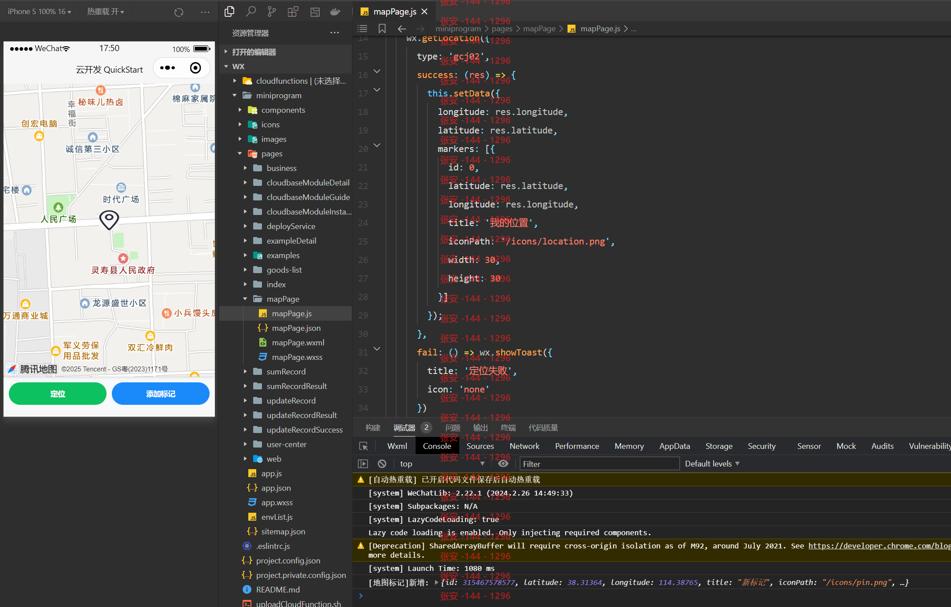Switch to the Network tab
951x607 pixels.
pyautogui.click(x=524, y=446)
